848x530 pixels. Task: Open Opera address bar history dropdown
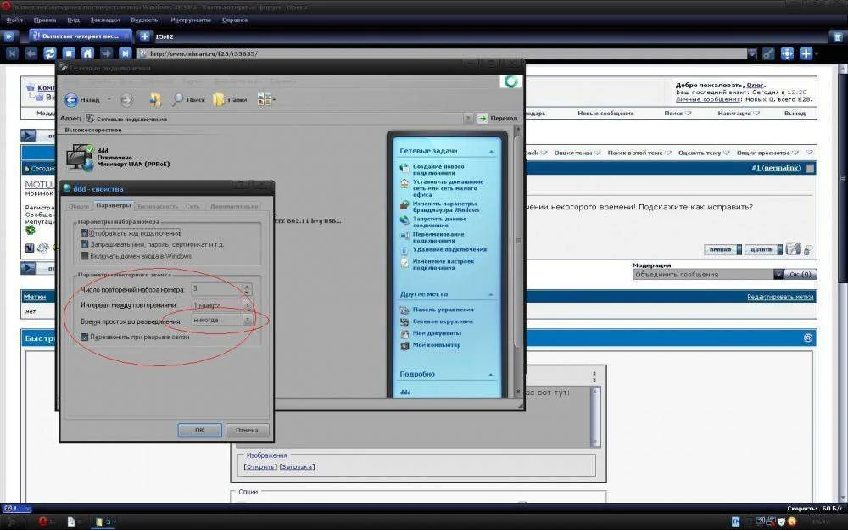pyautogui.click(x=751, y=53)
